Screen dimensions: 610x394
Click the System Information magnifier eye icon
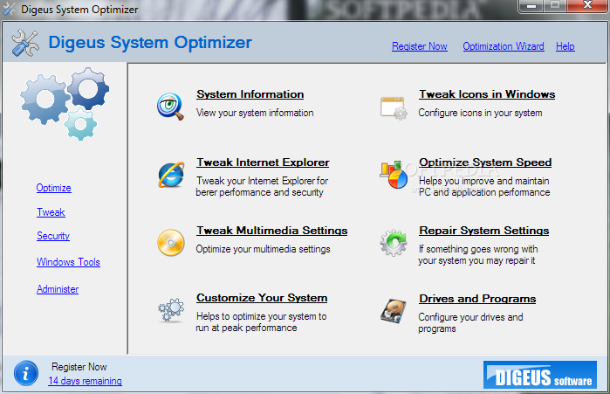pos(170,107)
